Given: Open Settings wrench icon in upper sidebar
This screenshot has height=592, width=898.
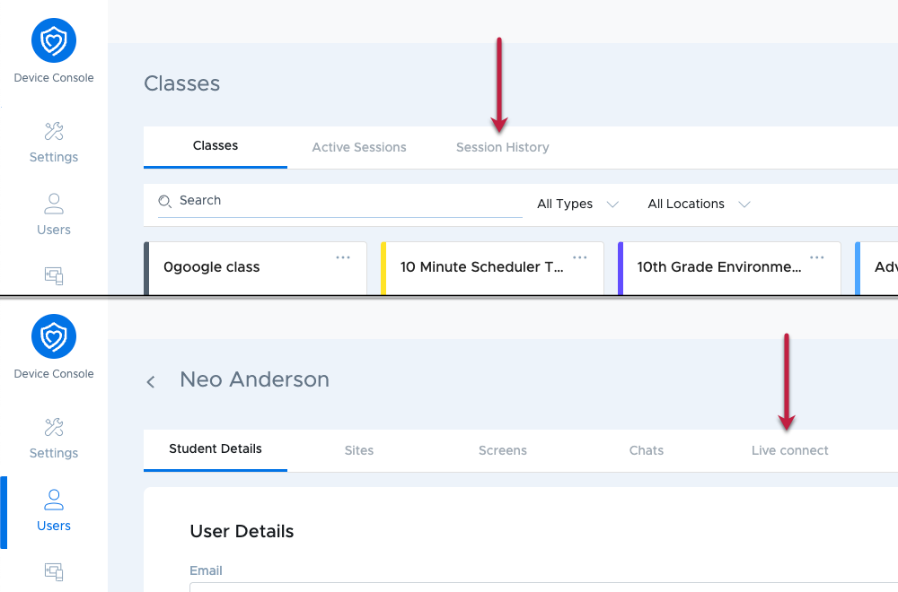Looking at the screenshot, I should [x=54, y=132].
